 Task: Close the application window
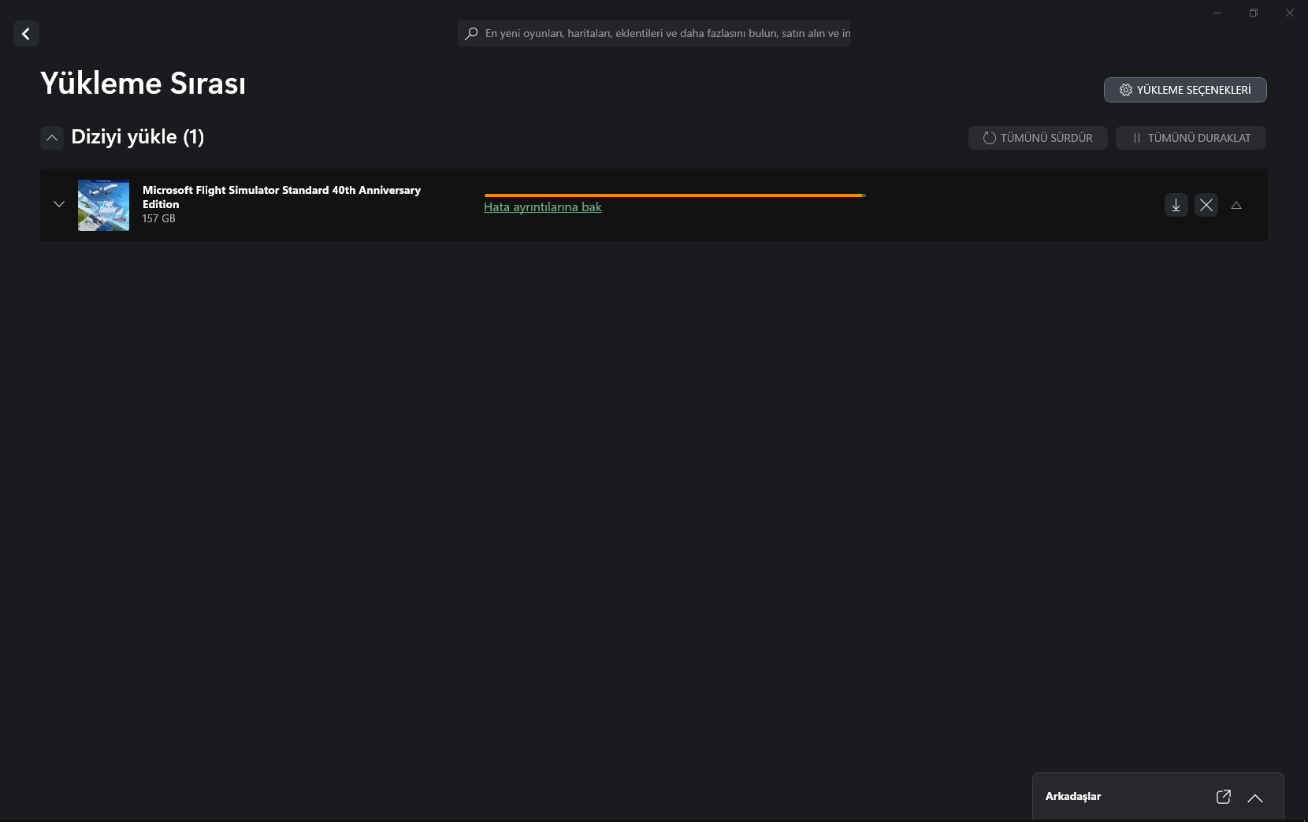[1290, 13]
